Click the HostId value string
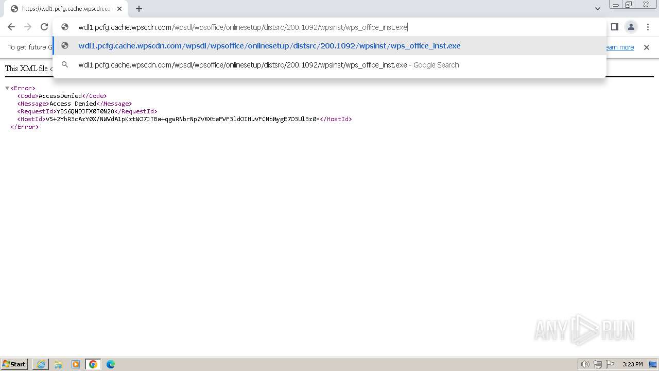This screenshot has width=659, height=371. pos(182,119)
